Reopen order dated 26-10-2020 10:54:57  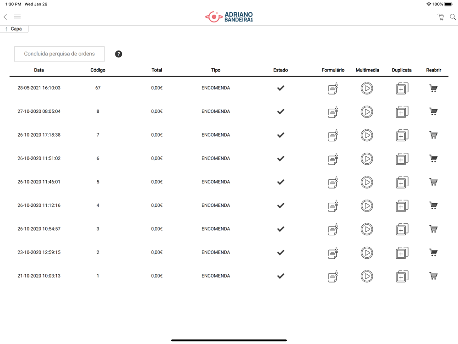click(x=433, y=229)
